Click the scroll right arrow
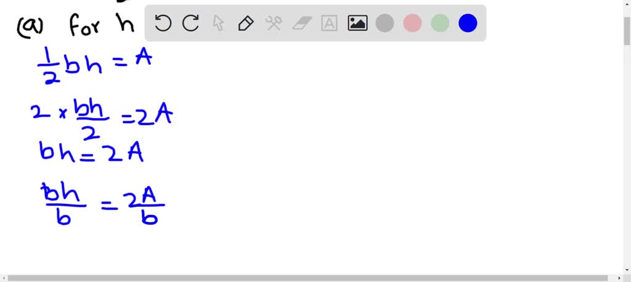This screenshot has width=631, height=282. click(x=619, y=278)
